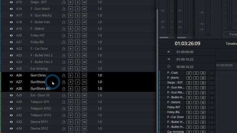Hide track A24 F - Bullet Hits 3
237x133 pixels.
pyautogui.click(x=11, y=62)
